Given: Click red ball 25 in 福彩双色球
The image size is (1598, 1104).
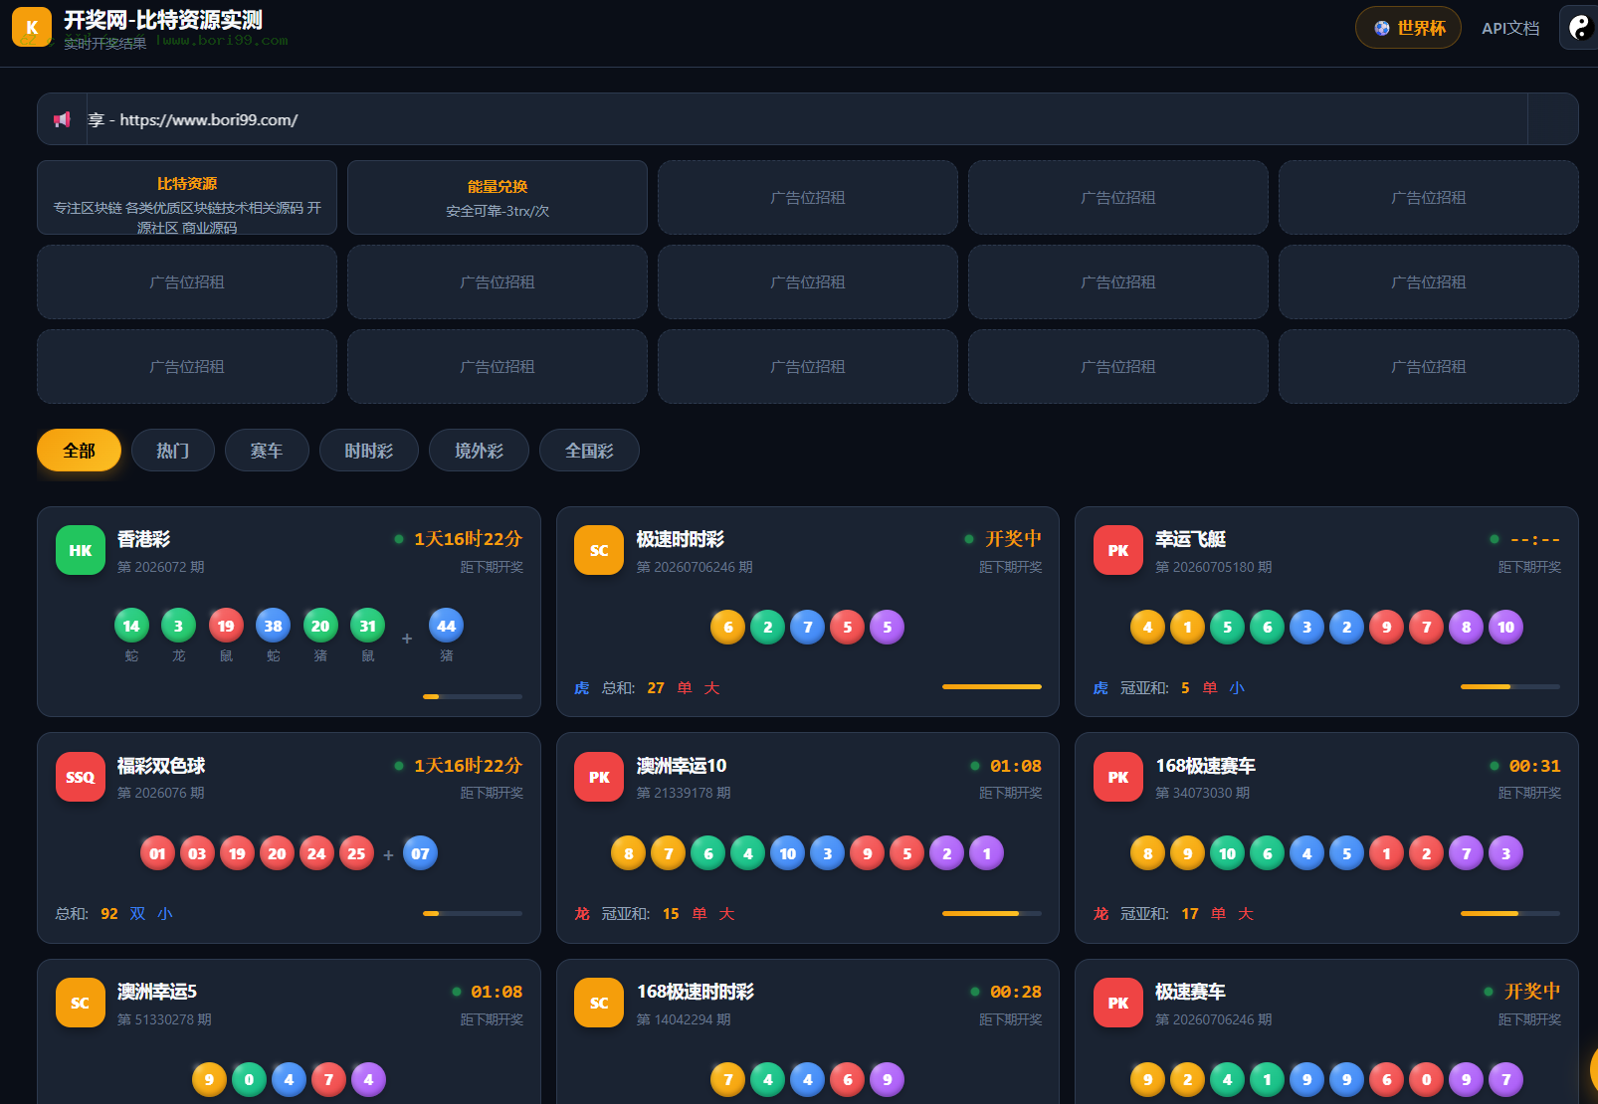Looking at the screenshot, I should (x=356, y=853).
